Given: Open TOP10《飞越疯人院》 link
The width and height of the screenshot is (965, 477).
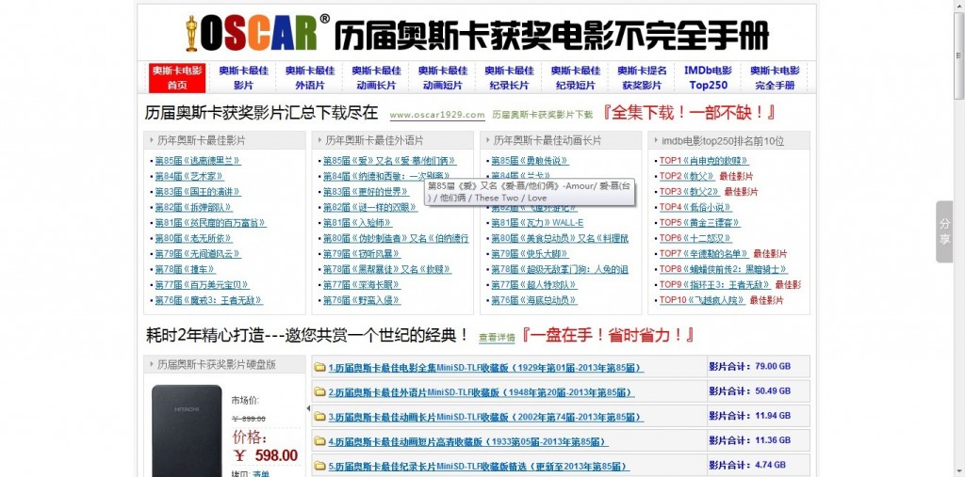Looking at the screenshot, I should tap(702, 300).
